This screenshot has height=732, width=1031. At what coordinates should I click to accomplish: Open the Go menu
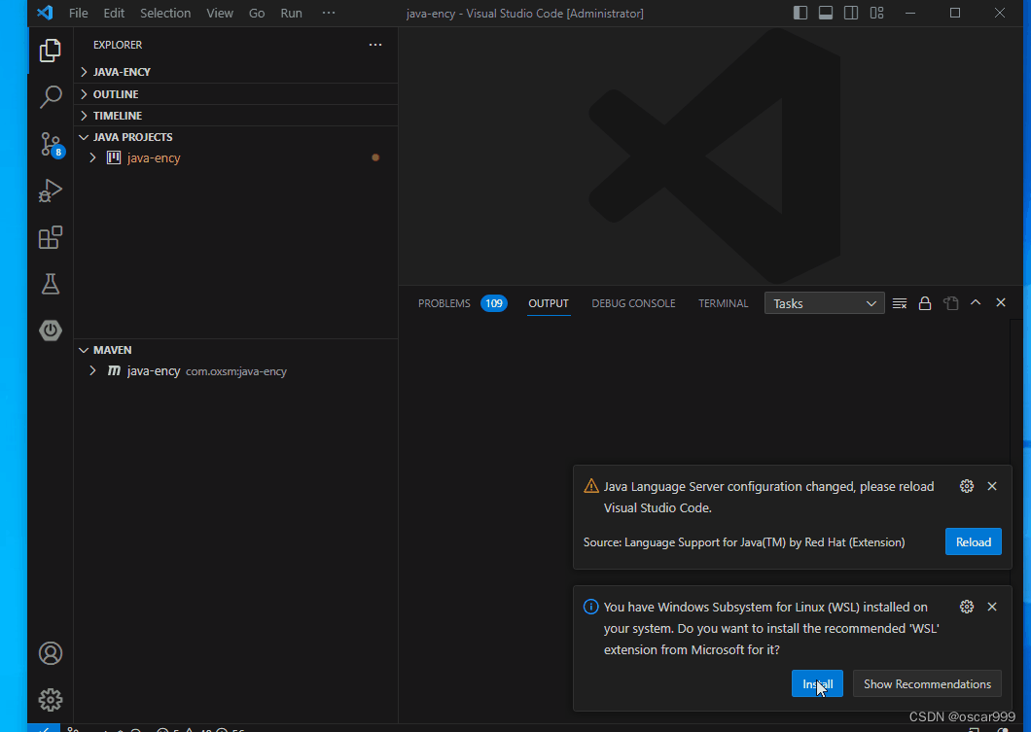tap(257, 14)
